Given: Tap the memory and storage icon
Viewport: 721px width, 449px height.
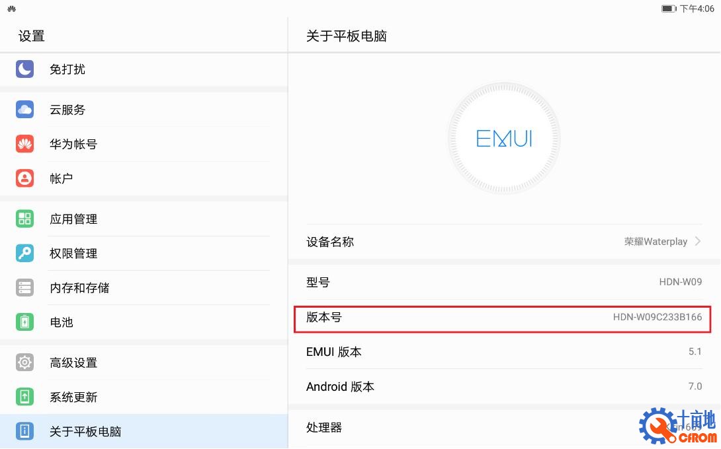Looking at the screenshot, I should click(x=24, y=288).
